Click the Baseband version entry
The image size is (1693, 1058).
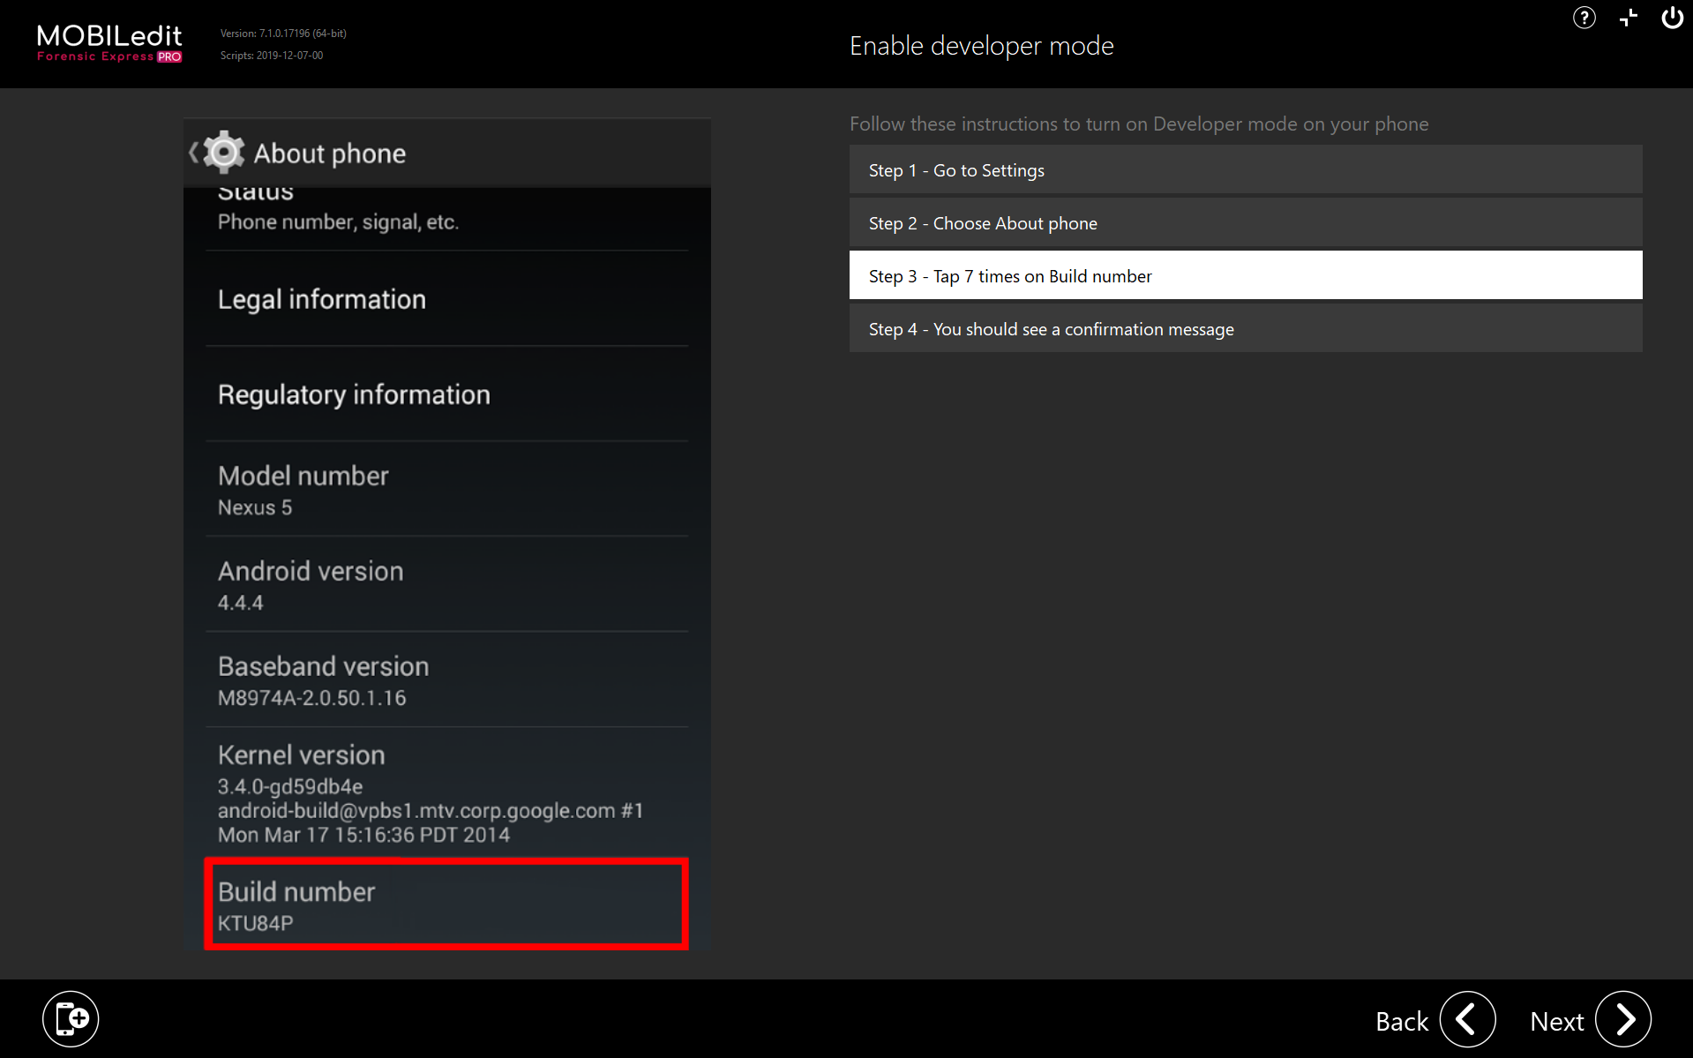pos(446,679)
